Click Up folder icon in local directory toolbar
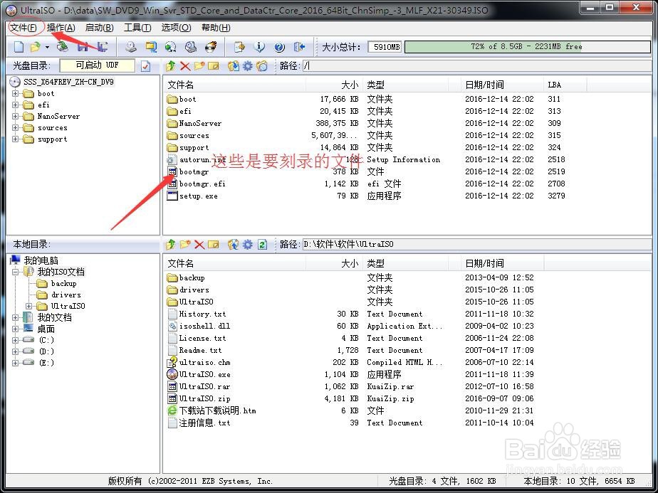The image size is (658, 493). click(x=170, y=244)
